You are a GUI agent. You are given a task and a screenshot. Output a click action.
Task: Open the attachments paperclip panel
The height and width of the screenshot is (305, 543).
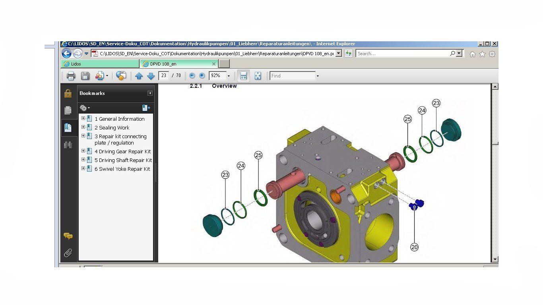pyautogui.click(x=68, y=253)
